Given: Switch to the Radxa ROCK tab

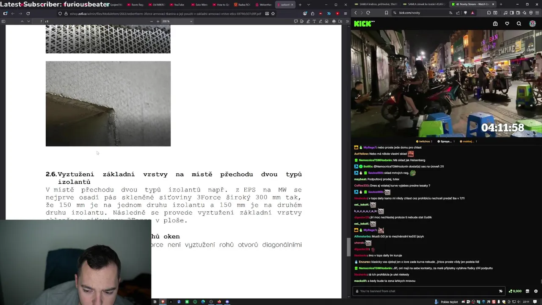Looking at the screenshot, I should click(242, 5).
